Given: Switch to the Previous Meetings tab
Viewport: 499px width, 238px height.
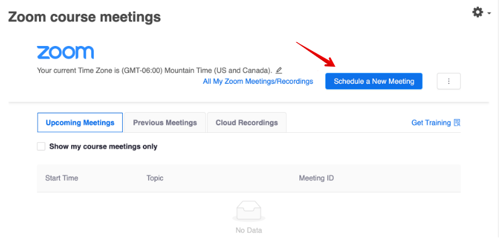Looking at the screenshot, I should point(165,122).
